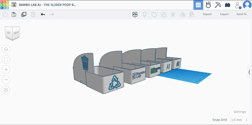The image size is (252, 125).
Task: Click the Import button
Action: coord(207,14)
